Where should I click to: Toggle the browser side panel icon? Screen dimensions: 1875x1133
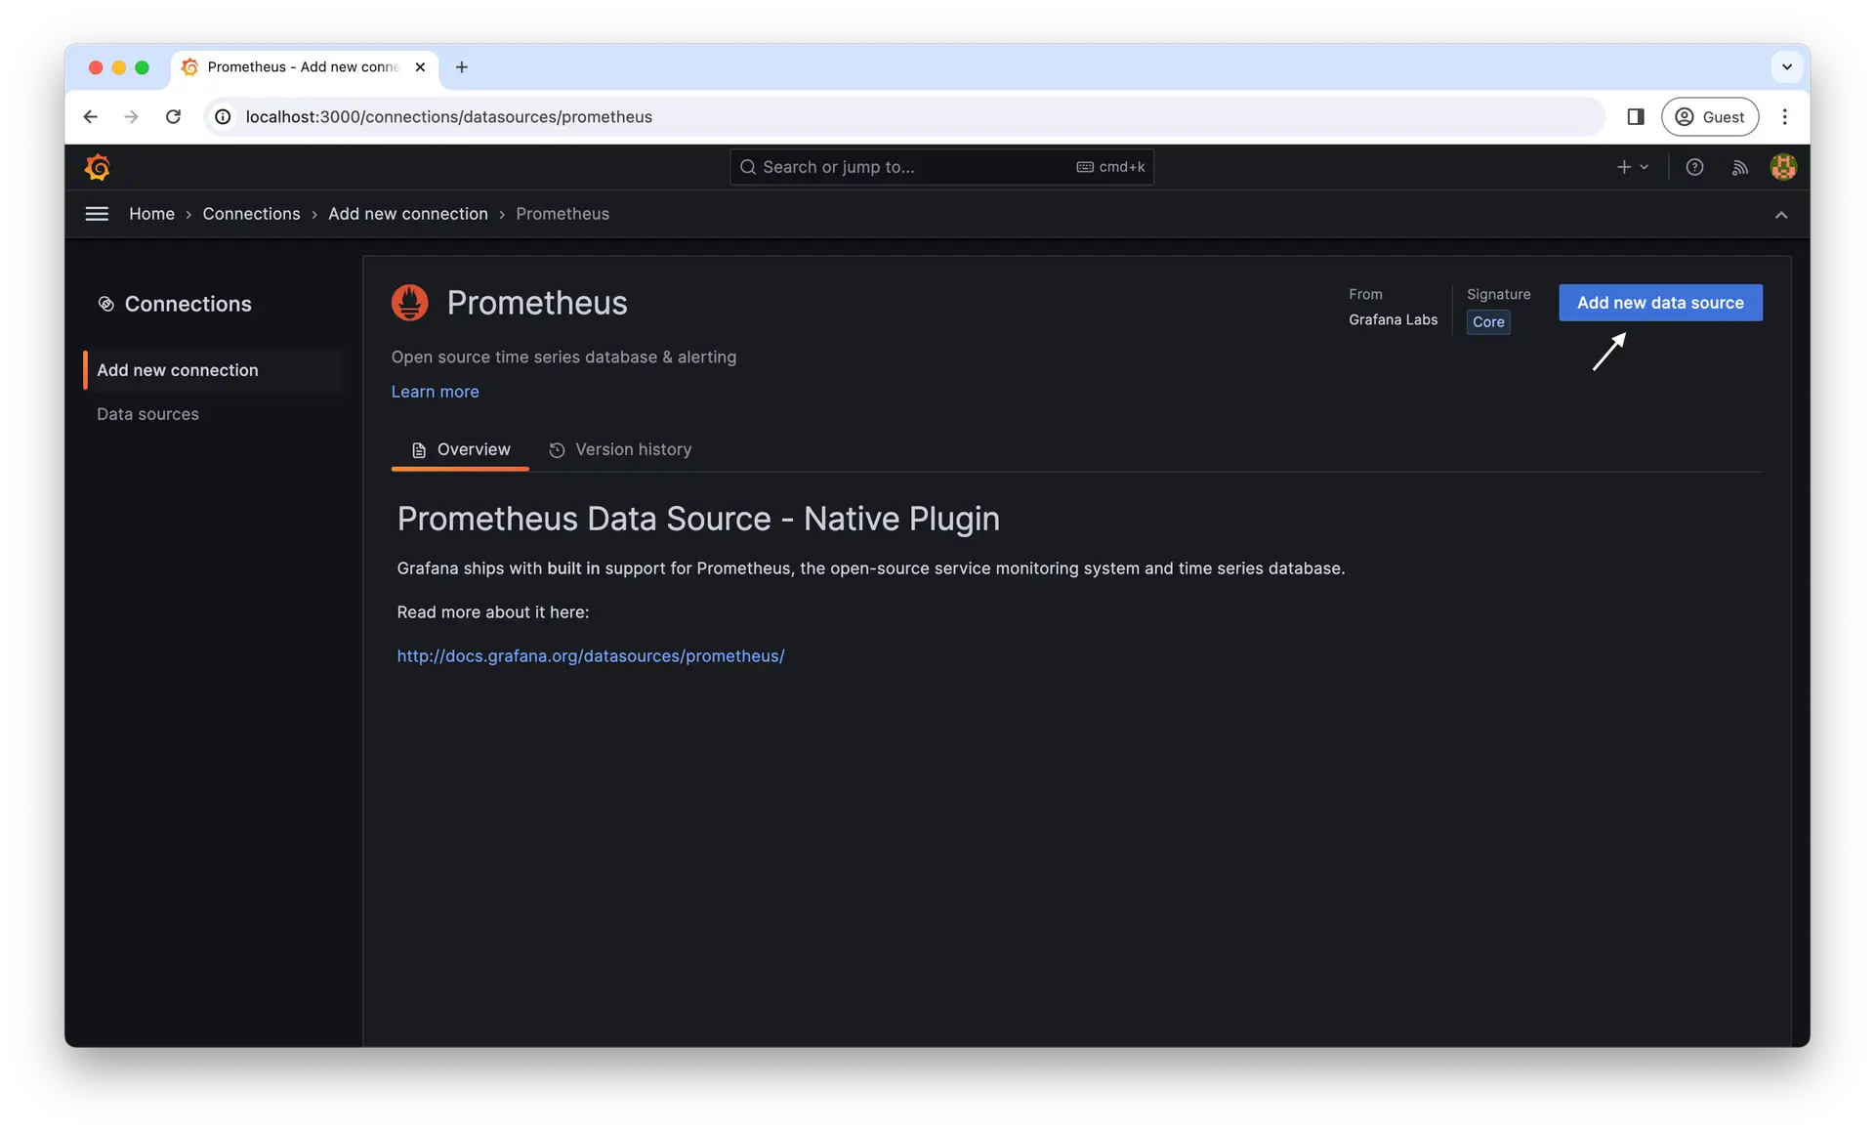click(1636, 117)
